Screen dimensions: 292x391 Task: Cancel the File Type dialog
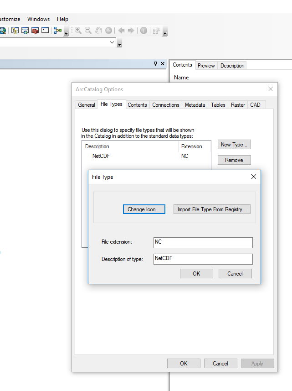pos(235,274)
